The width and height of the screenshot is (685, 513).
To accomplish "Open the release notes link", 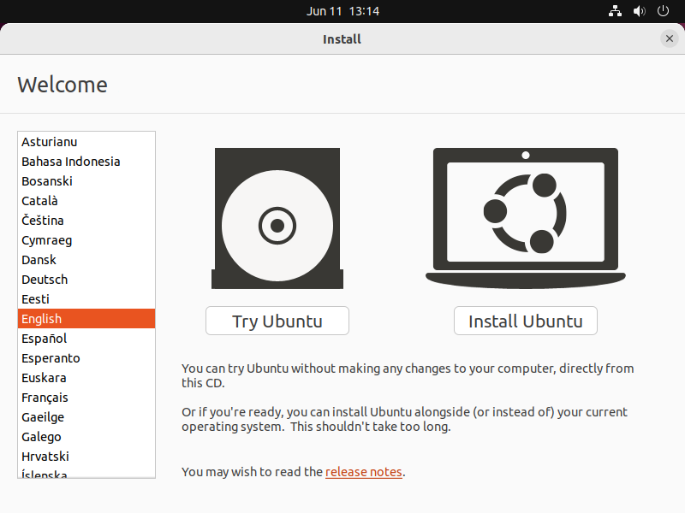I will coord(363,472).
